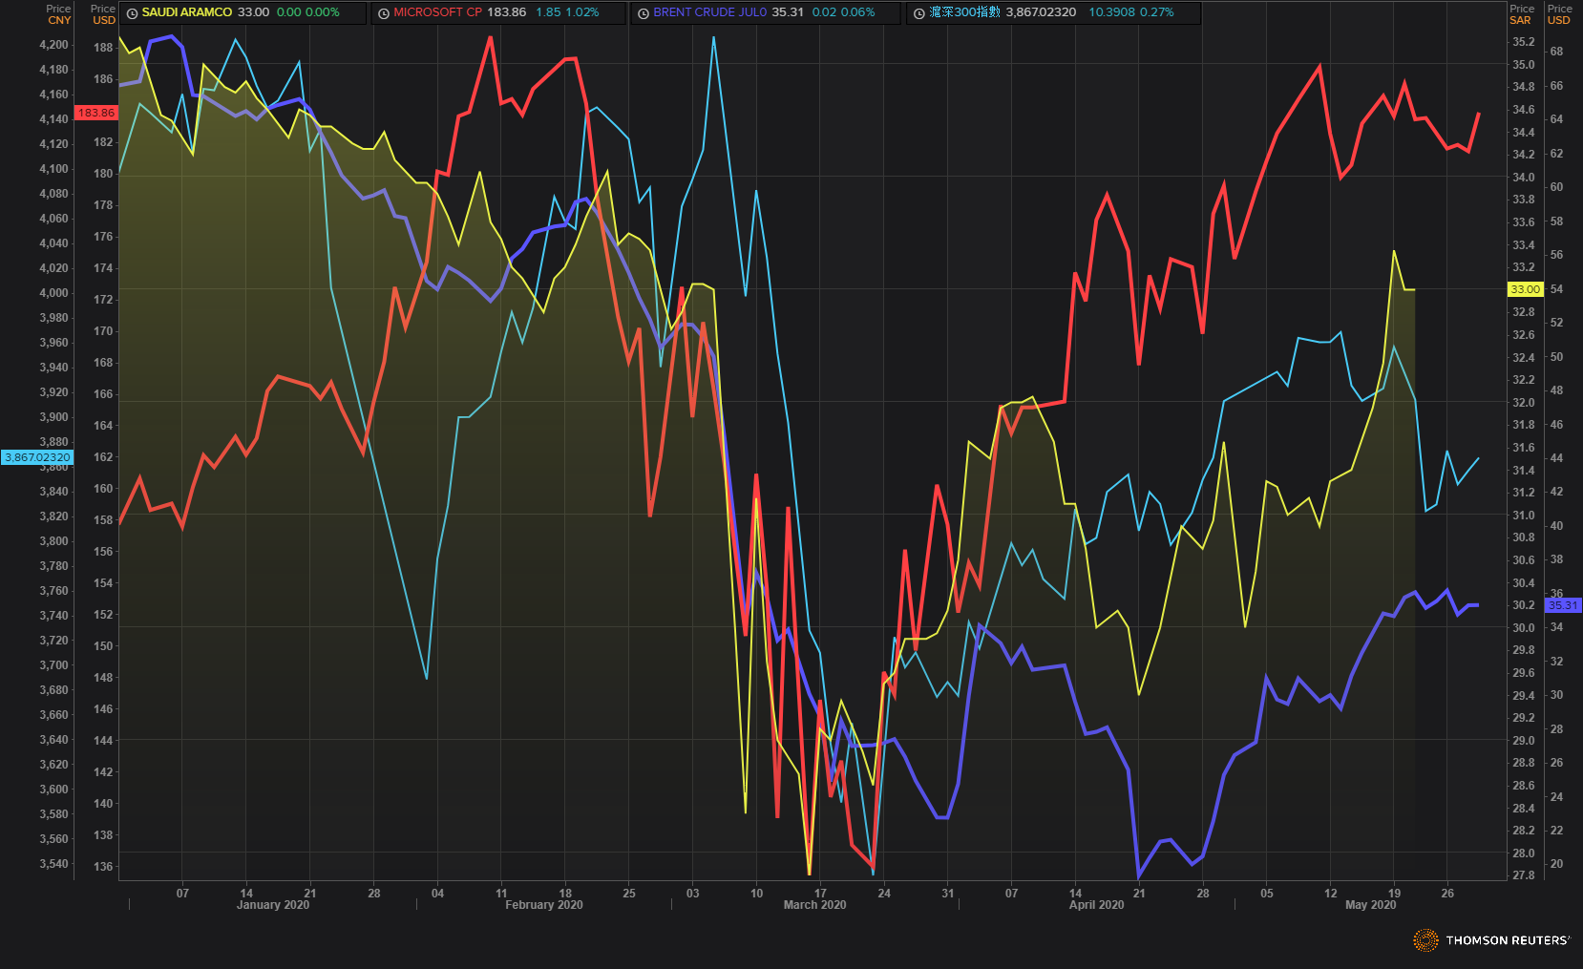Click the January 2020 month label
Screen dimensions: 1583x969
273,905
